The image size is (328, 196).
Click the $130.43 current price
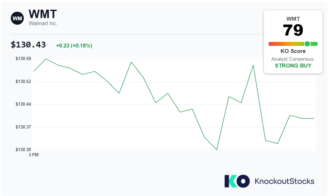(28, 45)
